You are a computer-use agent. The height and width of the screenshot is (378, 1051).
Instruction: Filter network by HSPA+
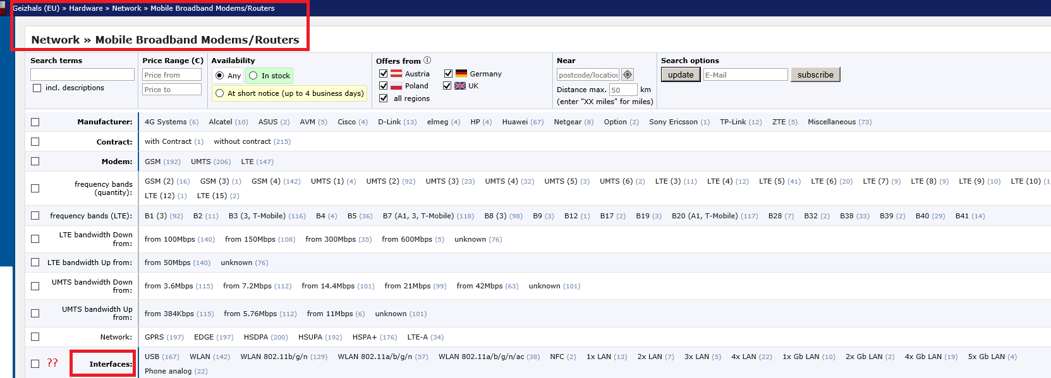pos(365,337)
